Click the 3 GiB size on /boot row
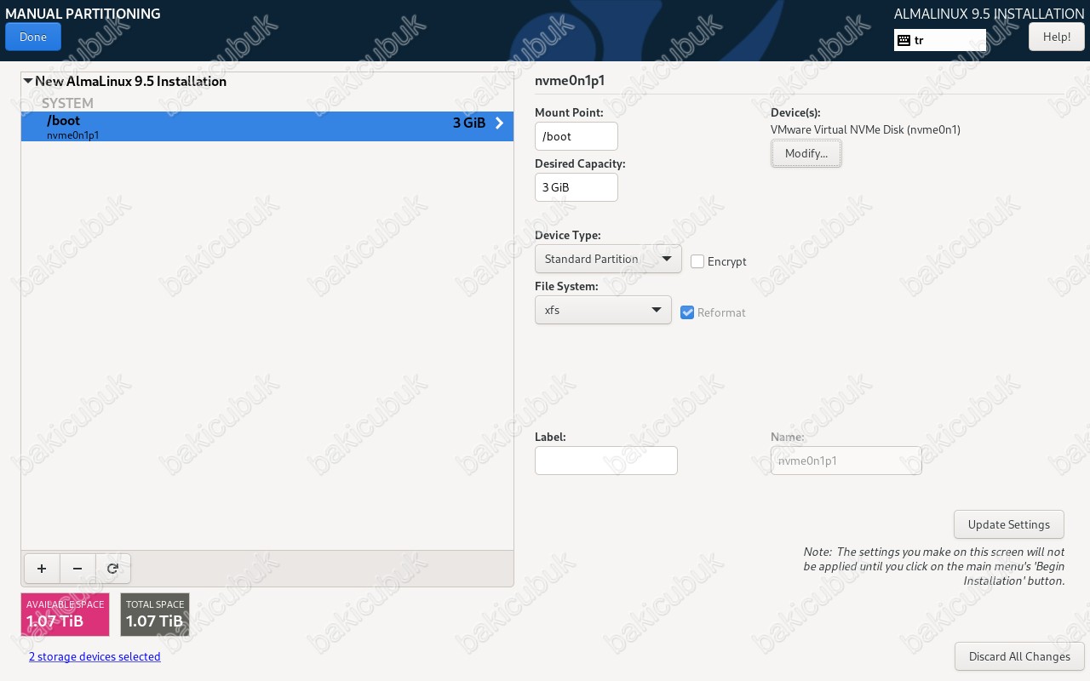Viewport: 1090px width, 681px height. click(x=469, y=123)
